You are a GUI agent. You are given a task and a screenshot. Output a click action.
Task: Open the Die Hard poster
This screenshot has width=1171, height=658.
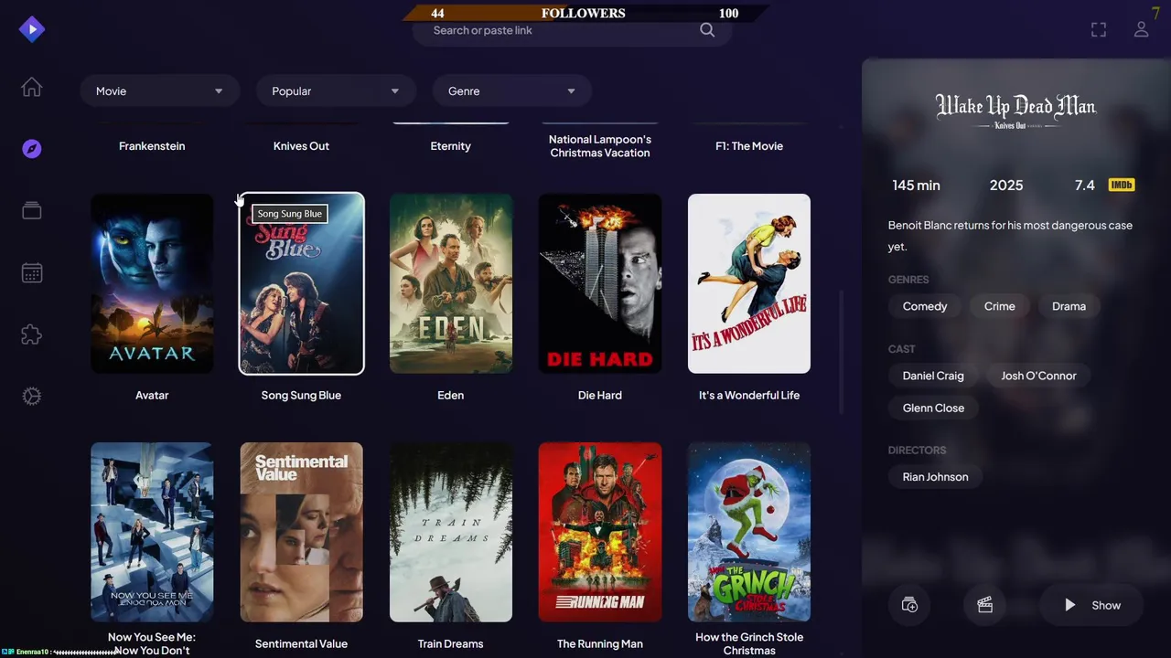tap(600, 283)
